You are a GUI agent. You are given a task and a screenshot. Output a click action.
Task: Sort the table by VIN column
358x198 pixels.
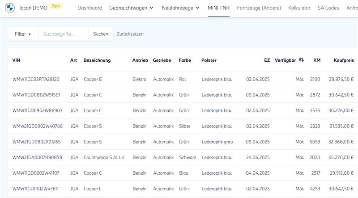[16, 60]
